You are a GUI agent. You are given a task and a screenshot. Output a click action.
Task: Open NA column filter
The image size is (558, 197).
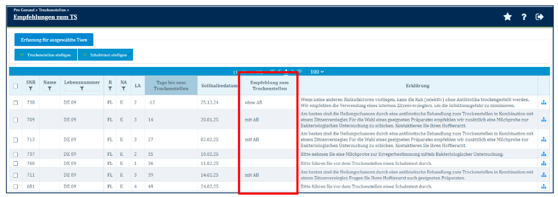tap(123, 89)
